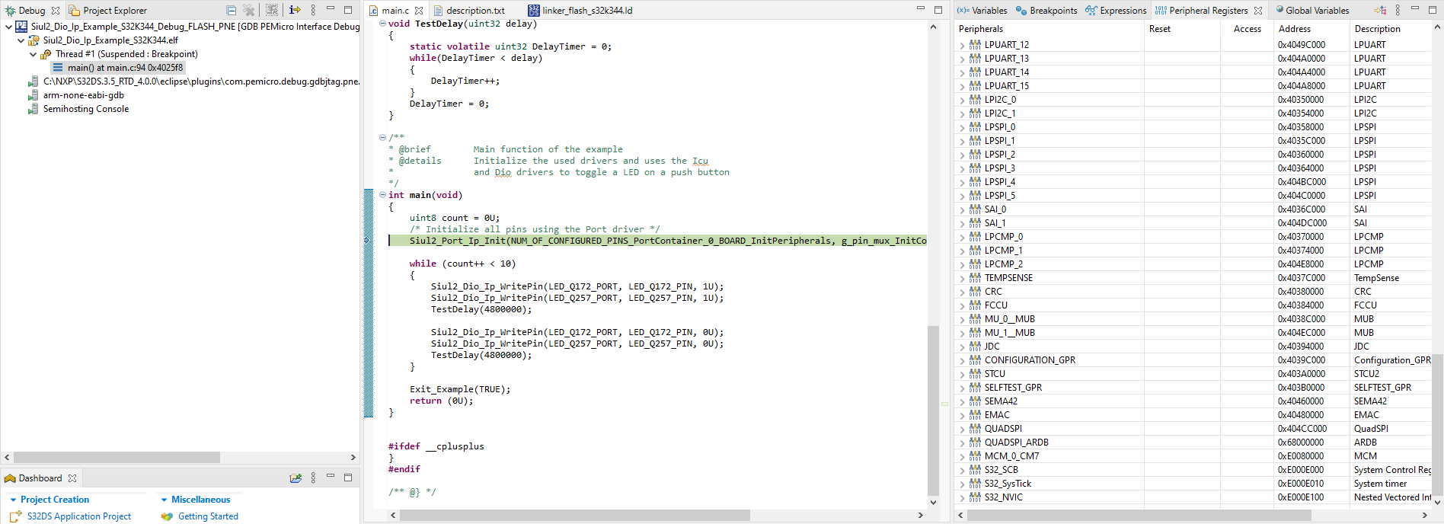Collapse Project Creation dashboard section

click(x=13, y=500)
